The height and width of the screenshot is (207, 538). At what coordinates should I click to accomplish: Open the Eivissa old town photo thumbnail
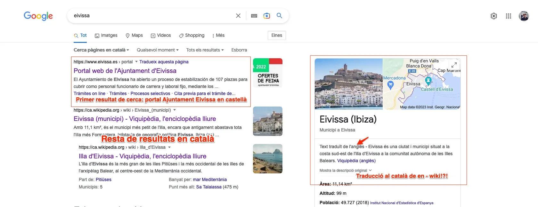click(348, 84)
